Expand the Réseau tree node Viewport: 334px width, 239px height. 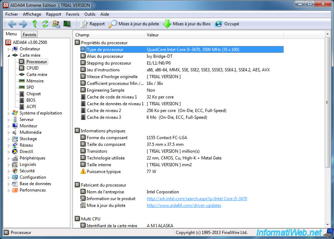coord(9,146)
